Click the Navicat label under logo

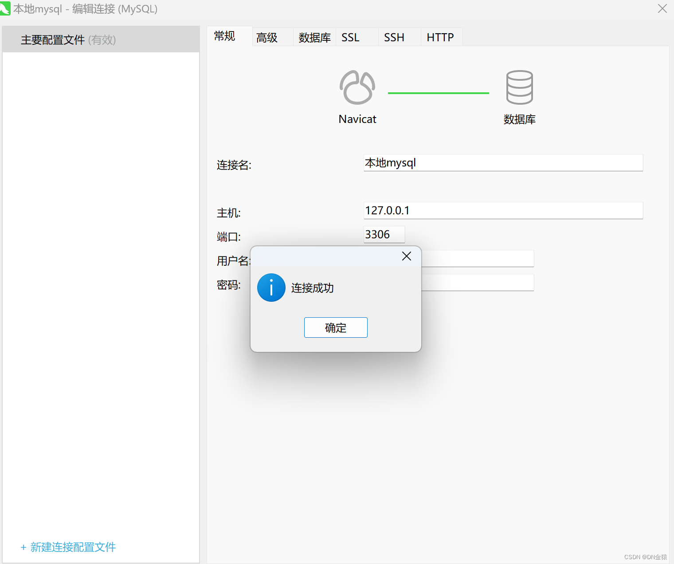pos(357,119)
